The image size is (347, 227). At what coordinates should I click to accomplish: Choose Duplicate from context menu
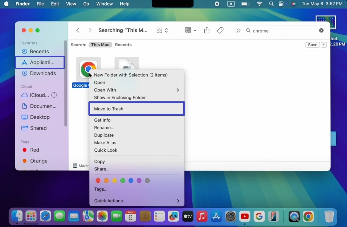pos(136,135)
